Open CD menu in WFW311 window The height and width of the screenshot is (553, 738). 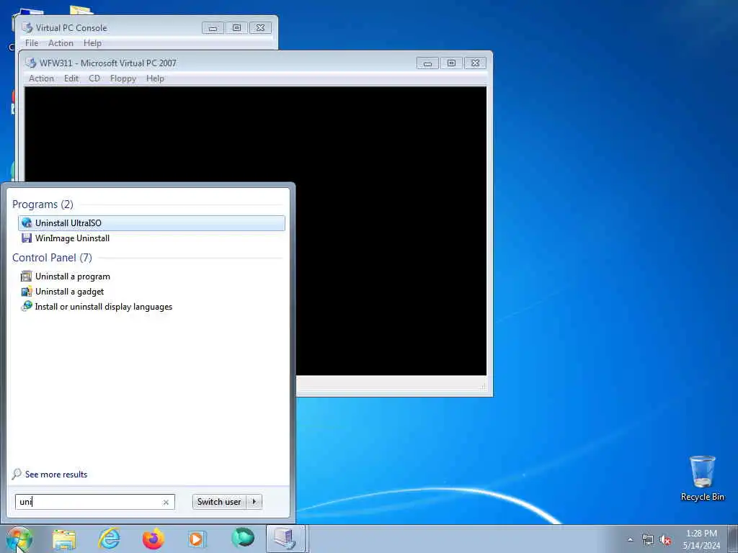click(94, 78)
